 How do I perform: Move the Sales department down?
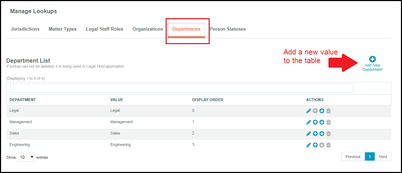(322, 134)
